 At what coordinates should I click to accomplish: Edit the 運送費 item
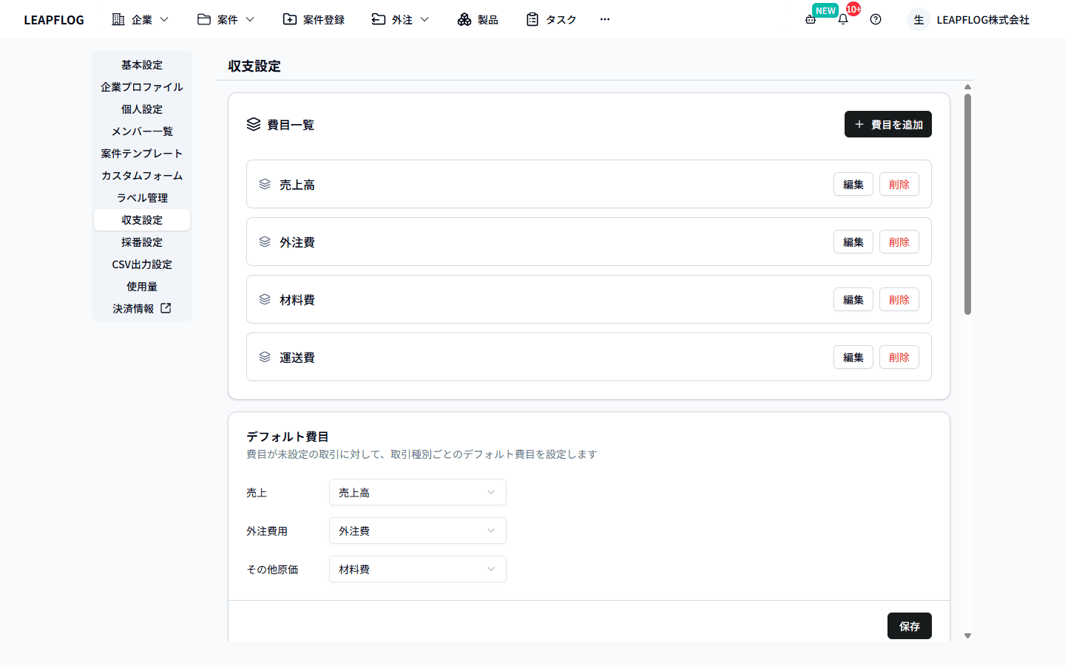853,358
